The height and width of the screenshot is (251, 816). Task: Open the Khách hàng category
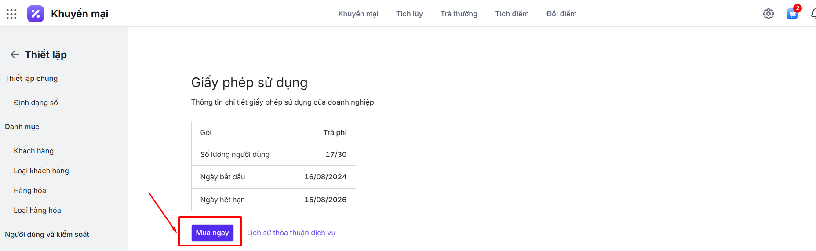[33, 151]
